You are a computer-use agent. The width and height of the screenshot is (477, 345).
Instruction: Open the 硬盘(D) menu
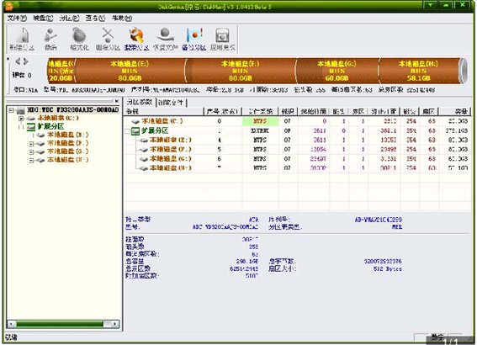click(x=43, y=19)
